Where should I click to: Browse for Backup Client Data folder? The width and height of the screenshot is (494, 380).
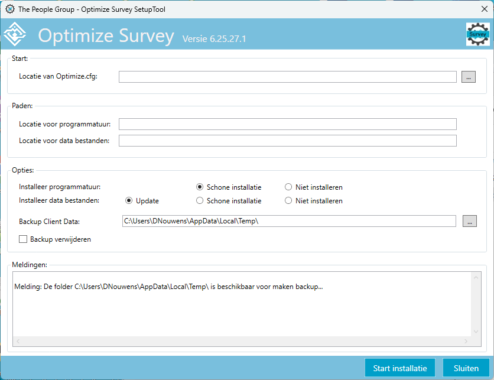pos(469,221)
